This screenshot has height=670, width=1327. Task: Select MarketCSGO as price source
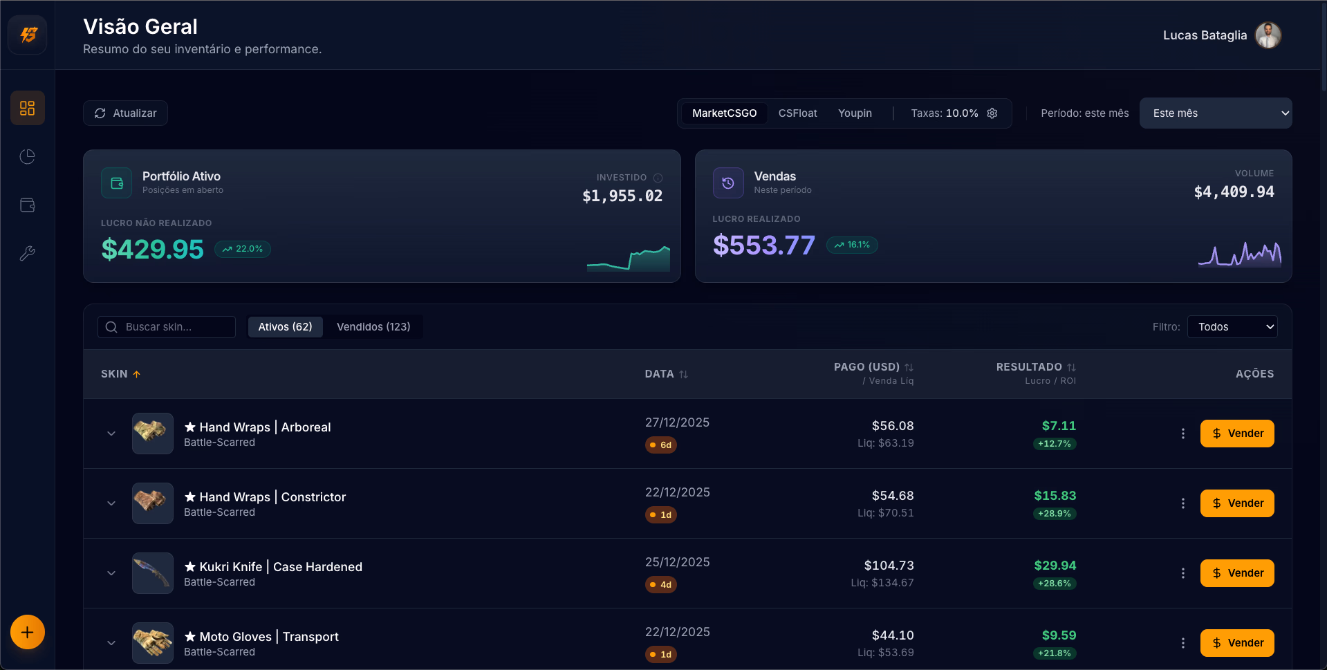724,113
